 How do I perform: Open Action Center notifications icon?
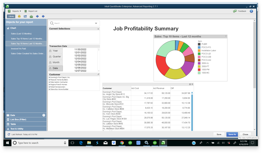253,143
